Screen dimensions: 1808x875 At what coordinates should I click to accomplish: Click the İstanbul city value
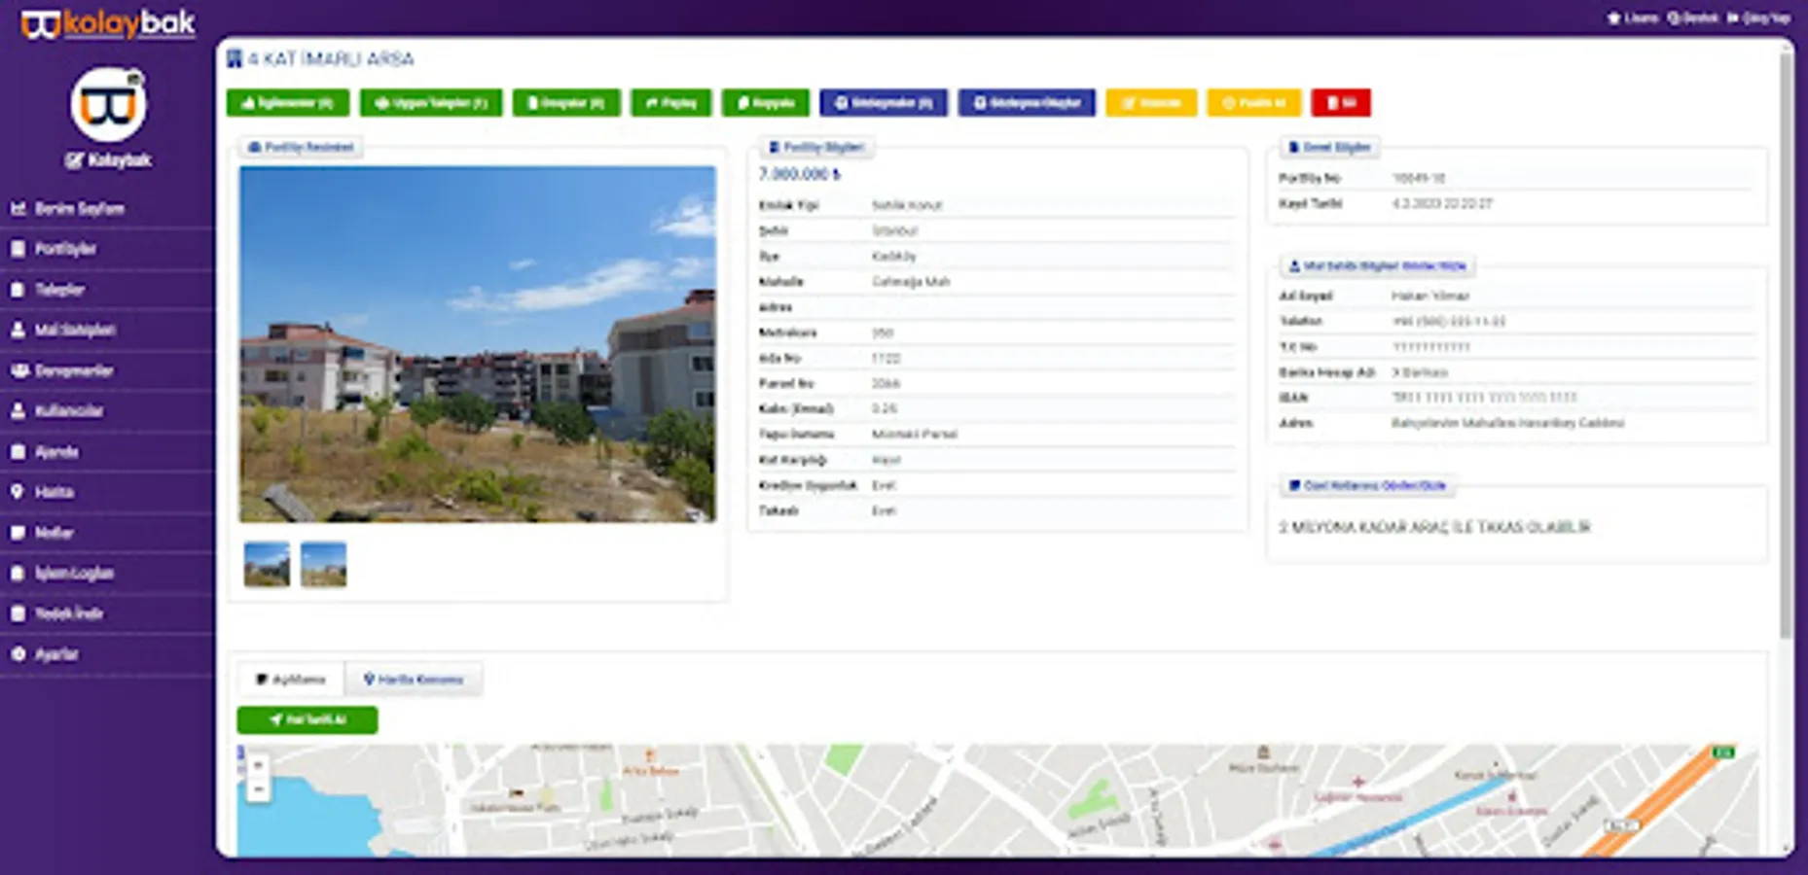(894, 230)
